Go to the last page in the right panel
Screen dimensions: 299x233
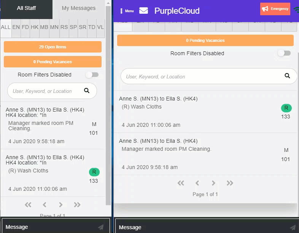[x=230, y=183]
